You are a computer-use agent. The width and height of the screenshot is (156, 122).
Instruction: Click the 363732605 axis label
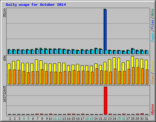[5, 94]
